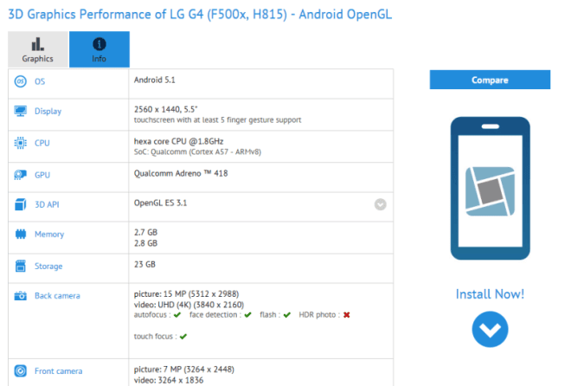
Task: Click the blue download arrow button
Action: [490, 329]
